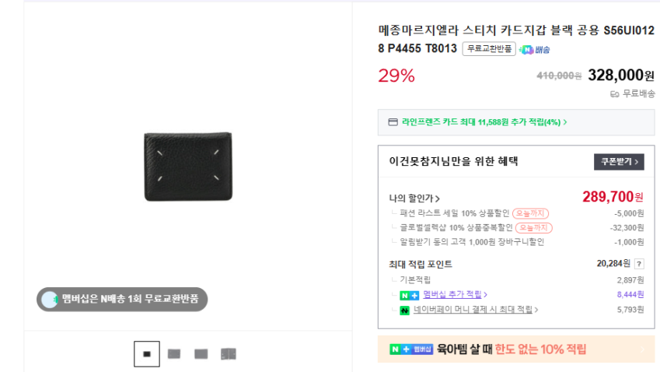Show the fourth thumbnail with open wallet
Viewport: 660px width, 372px height.
(228, 354)
